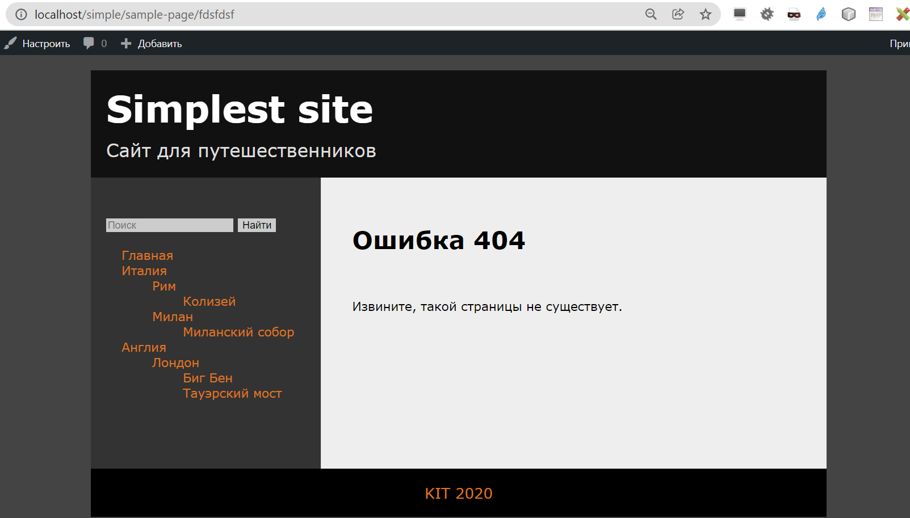Click the site info icon in address bar
Viewport: 910px width, 518px height.
coord(21,15)
